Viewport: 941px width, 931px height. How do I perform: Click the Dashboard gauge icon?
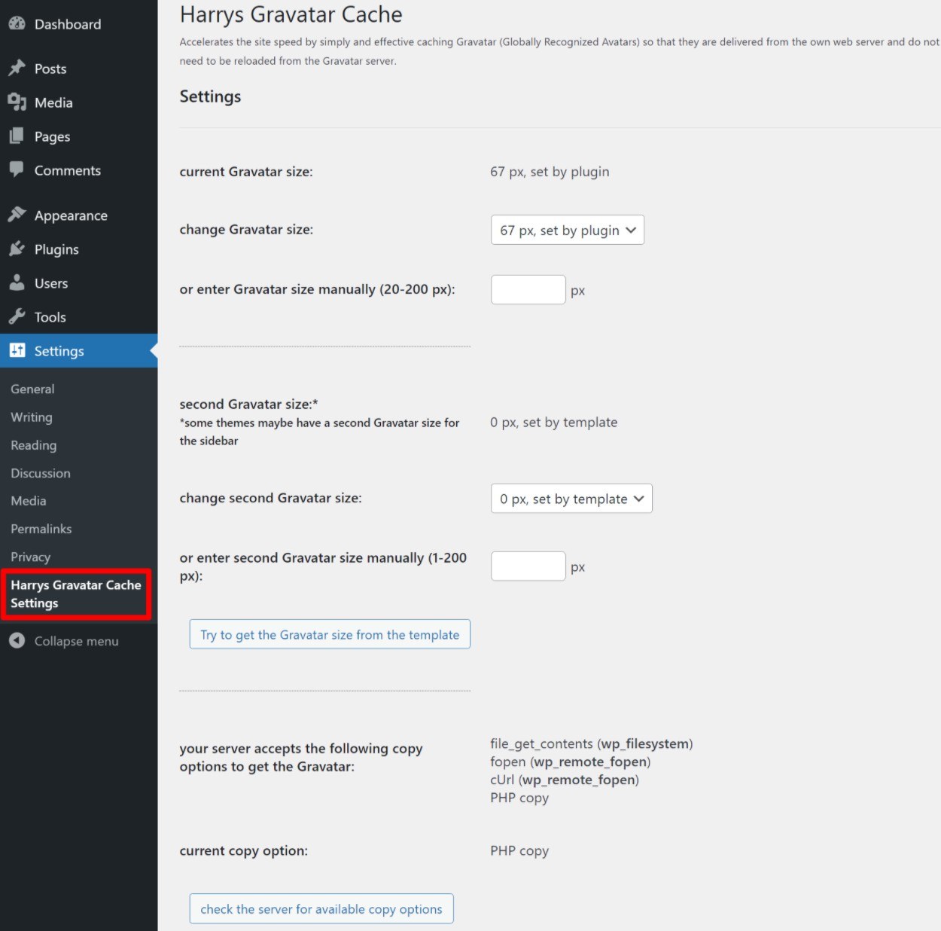coord(17,23)
